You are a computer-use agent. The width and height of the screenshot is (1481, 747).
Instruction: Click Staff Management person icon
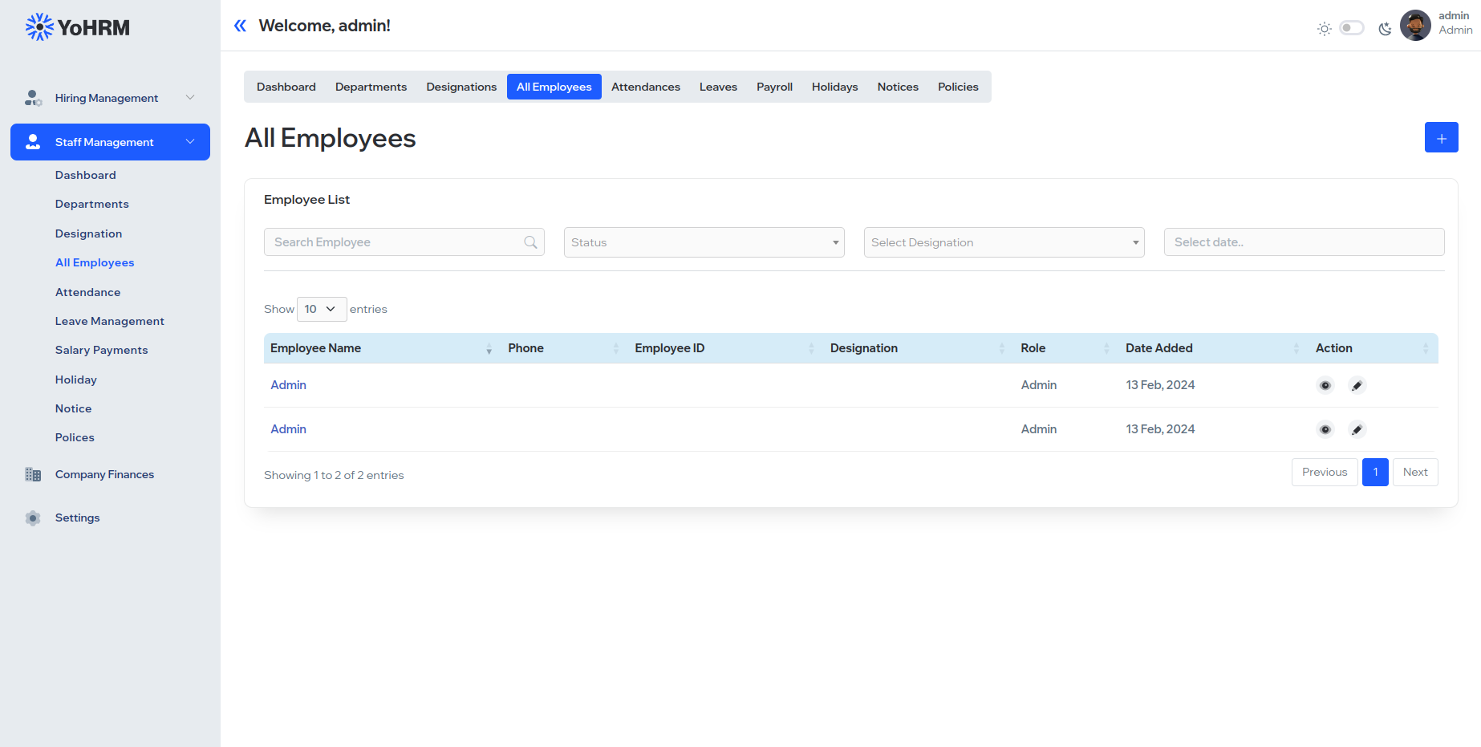click(x=33, y=142)
